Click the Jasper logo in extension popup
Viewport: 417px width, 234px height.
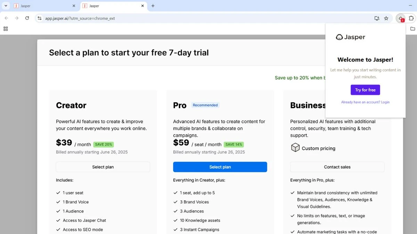pos(350,37)
